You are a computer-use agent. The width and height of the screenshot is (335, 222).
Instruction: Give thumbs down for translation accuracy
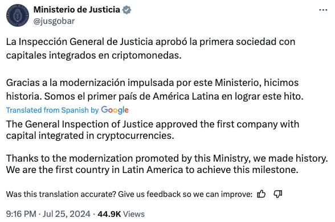click(x=278, y=194)
